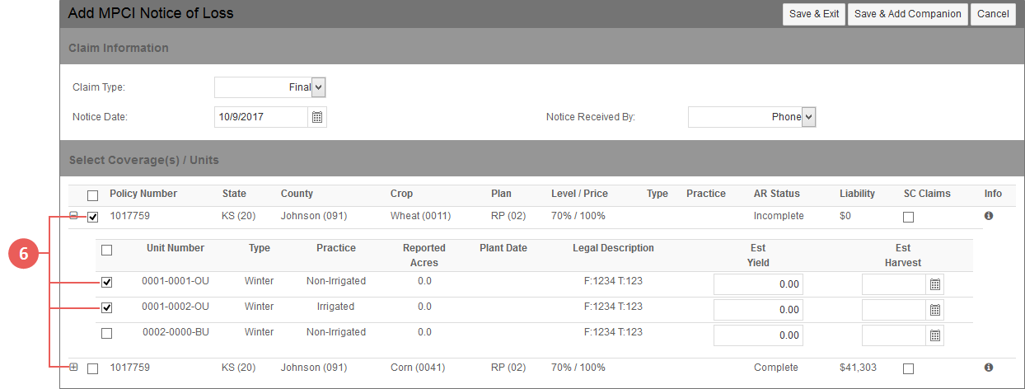Image resolution: width=1025 pixels, height=389 pixels.
Task: Click the $0 liability value
Action: [845, 216]
